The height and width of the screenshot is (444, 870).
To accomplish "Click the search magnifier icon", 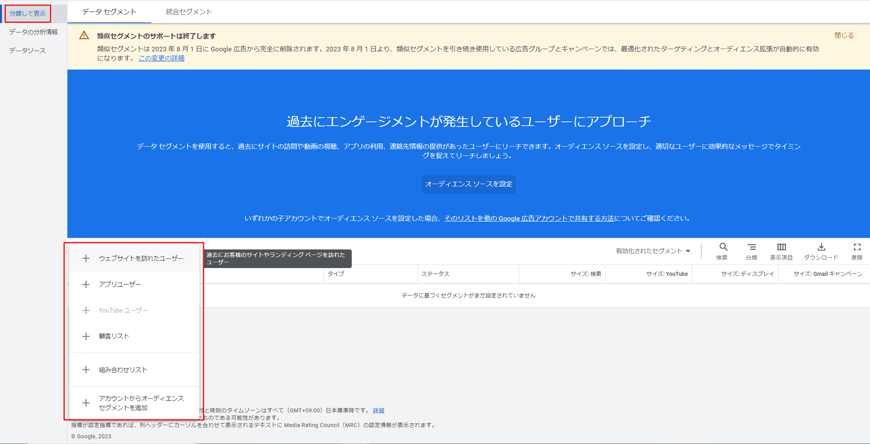I will tap(723, 247).
